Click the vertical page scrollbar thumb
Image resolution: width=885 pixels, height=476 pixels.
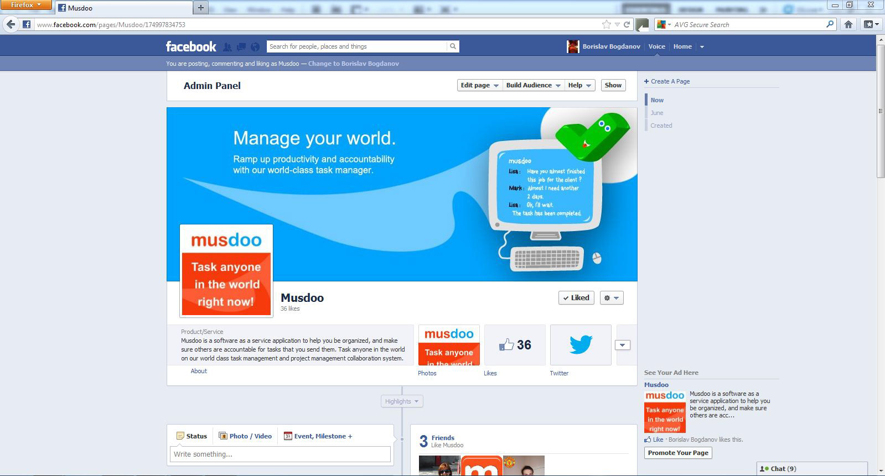pyautogui.click(x=881, y=111)
